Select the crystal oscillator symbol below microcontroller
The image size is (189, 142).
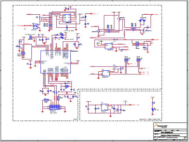point(67,86)
